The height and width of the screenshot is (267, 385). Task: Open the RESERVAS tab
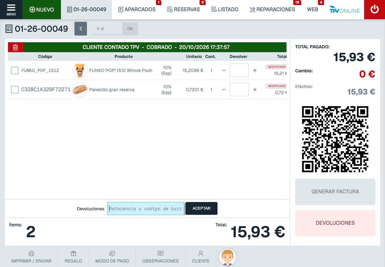[x=184, y=10]
